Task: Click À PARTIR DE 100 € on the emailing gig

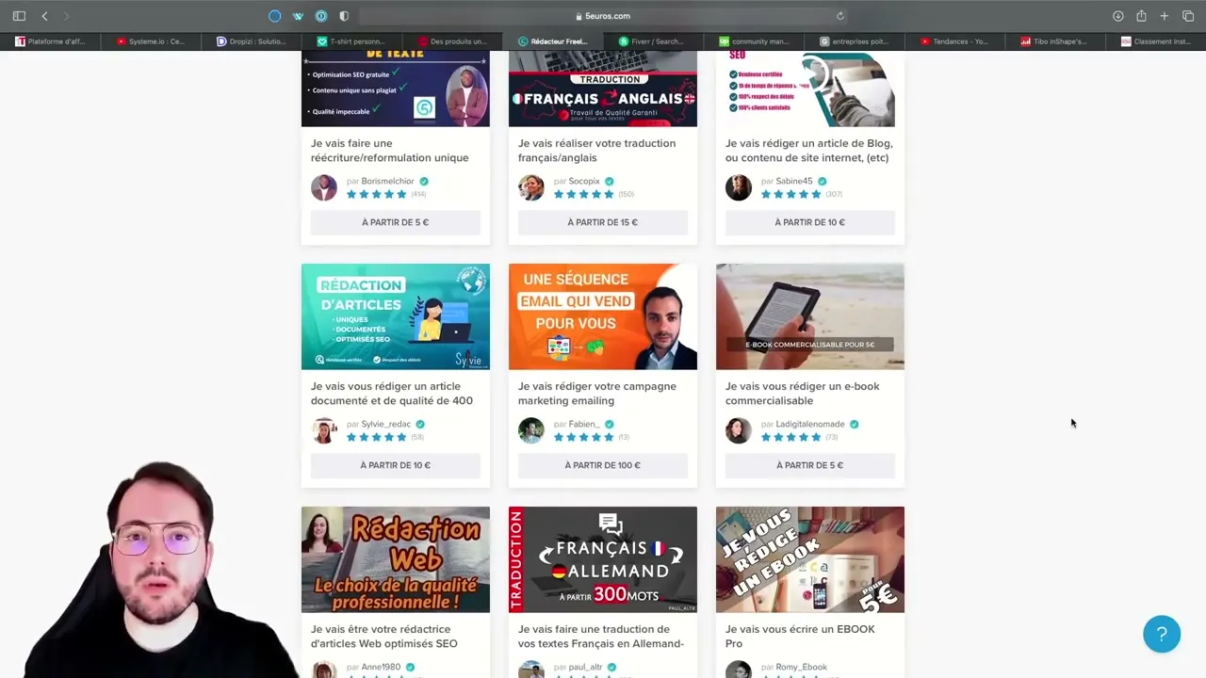Action: [602, 464]
